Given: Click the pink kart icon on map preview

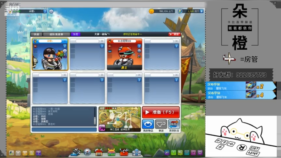Looking at the screenshot, I should coord(102,128).
